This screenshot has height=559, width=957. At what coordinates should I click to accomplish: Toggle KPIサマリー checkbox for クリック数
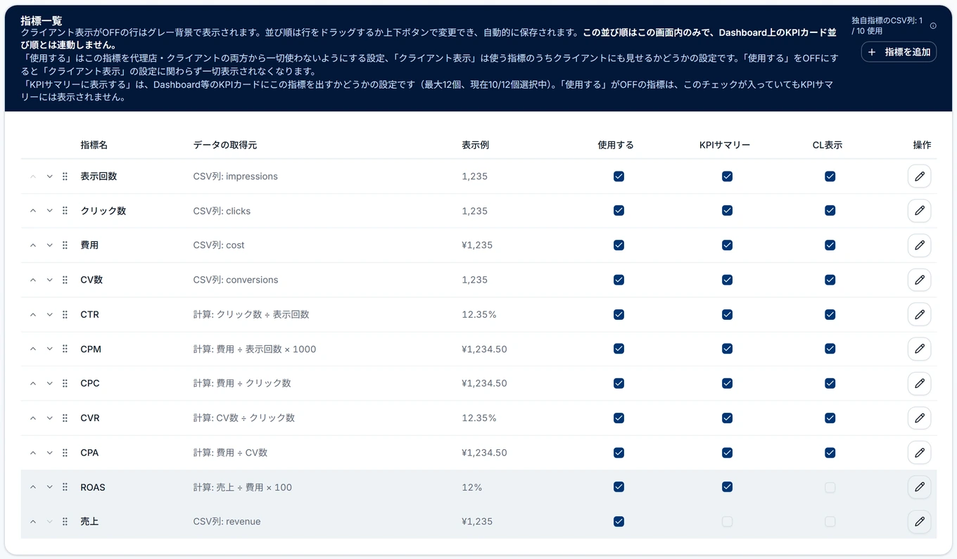click(x=727, y=211)
